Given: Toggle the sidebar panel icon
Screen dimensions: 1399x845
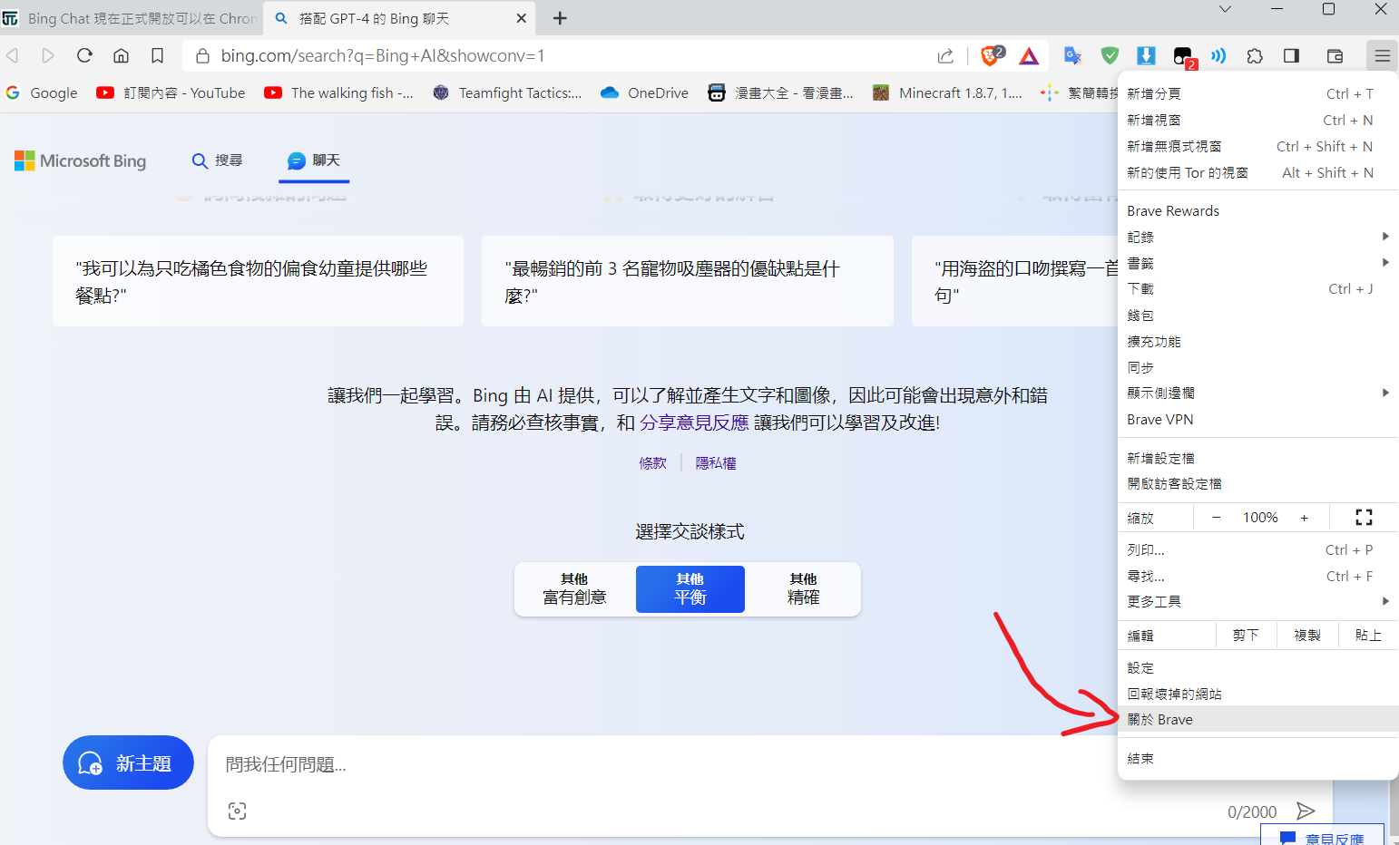Looking at the screenshot, I should point(1291,56).
